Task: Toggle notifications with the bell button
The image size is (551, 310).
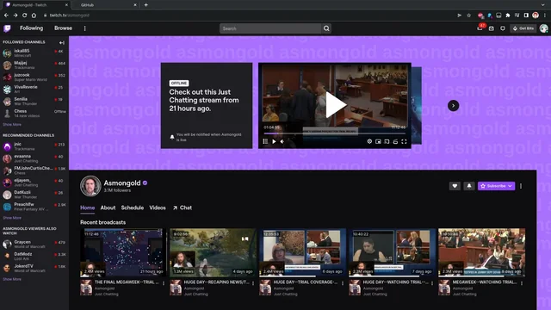Action: pos(469,186)
